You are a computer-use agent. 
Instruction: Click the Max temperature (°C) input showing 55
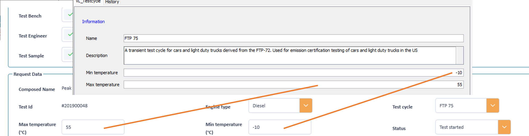[93, 127]
